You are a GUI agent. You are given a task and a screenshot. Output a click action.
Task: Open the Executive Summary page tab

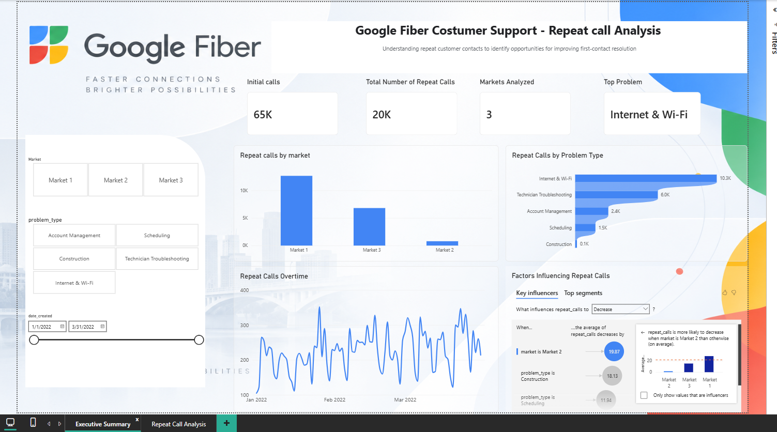103,424
